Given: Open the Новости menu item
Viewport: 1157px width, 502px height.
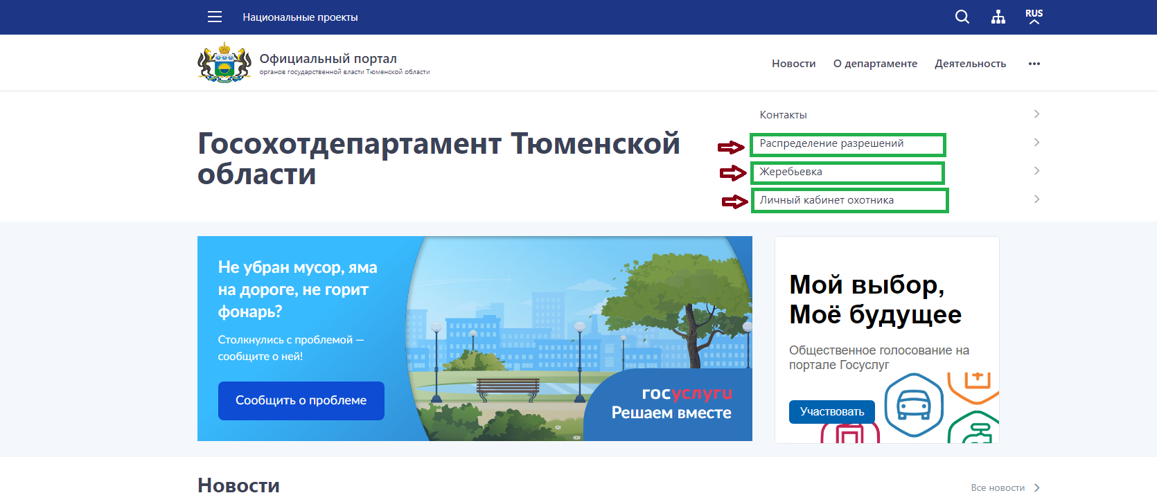Looking at the screenshot, I should (x=794, y=64).
